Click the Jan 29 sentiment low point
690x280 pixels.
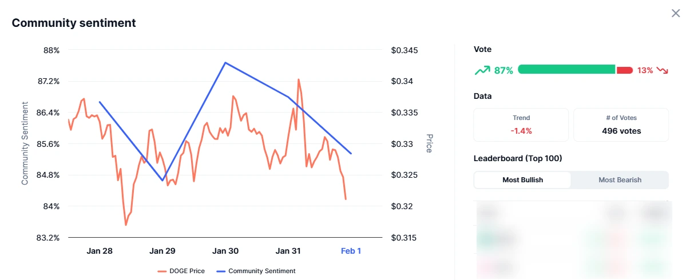tap(162, 181)
